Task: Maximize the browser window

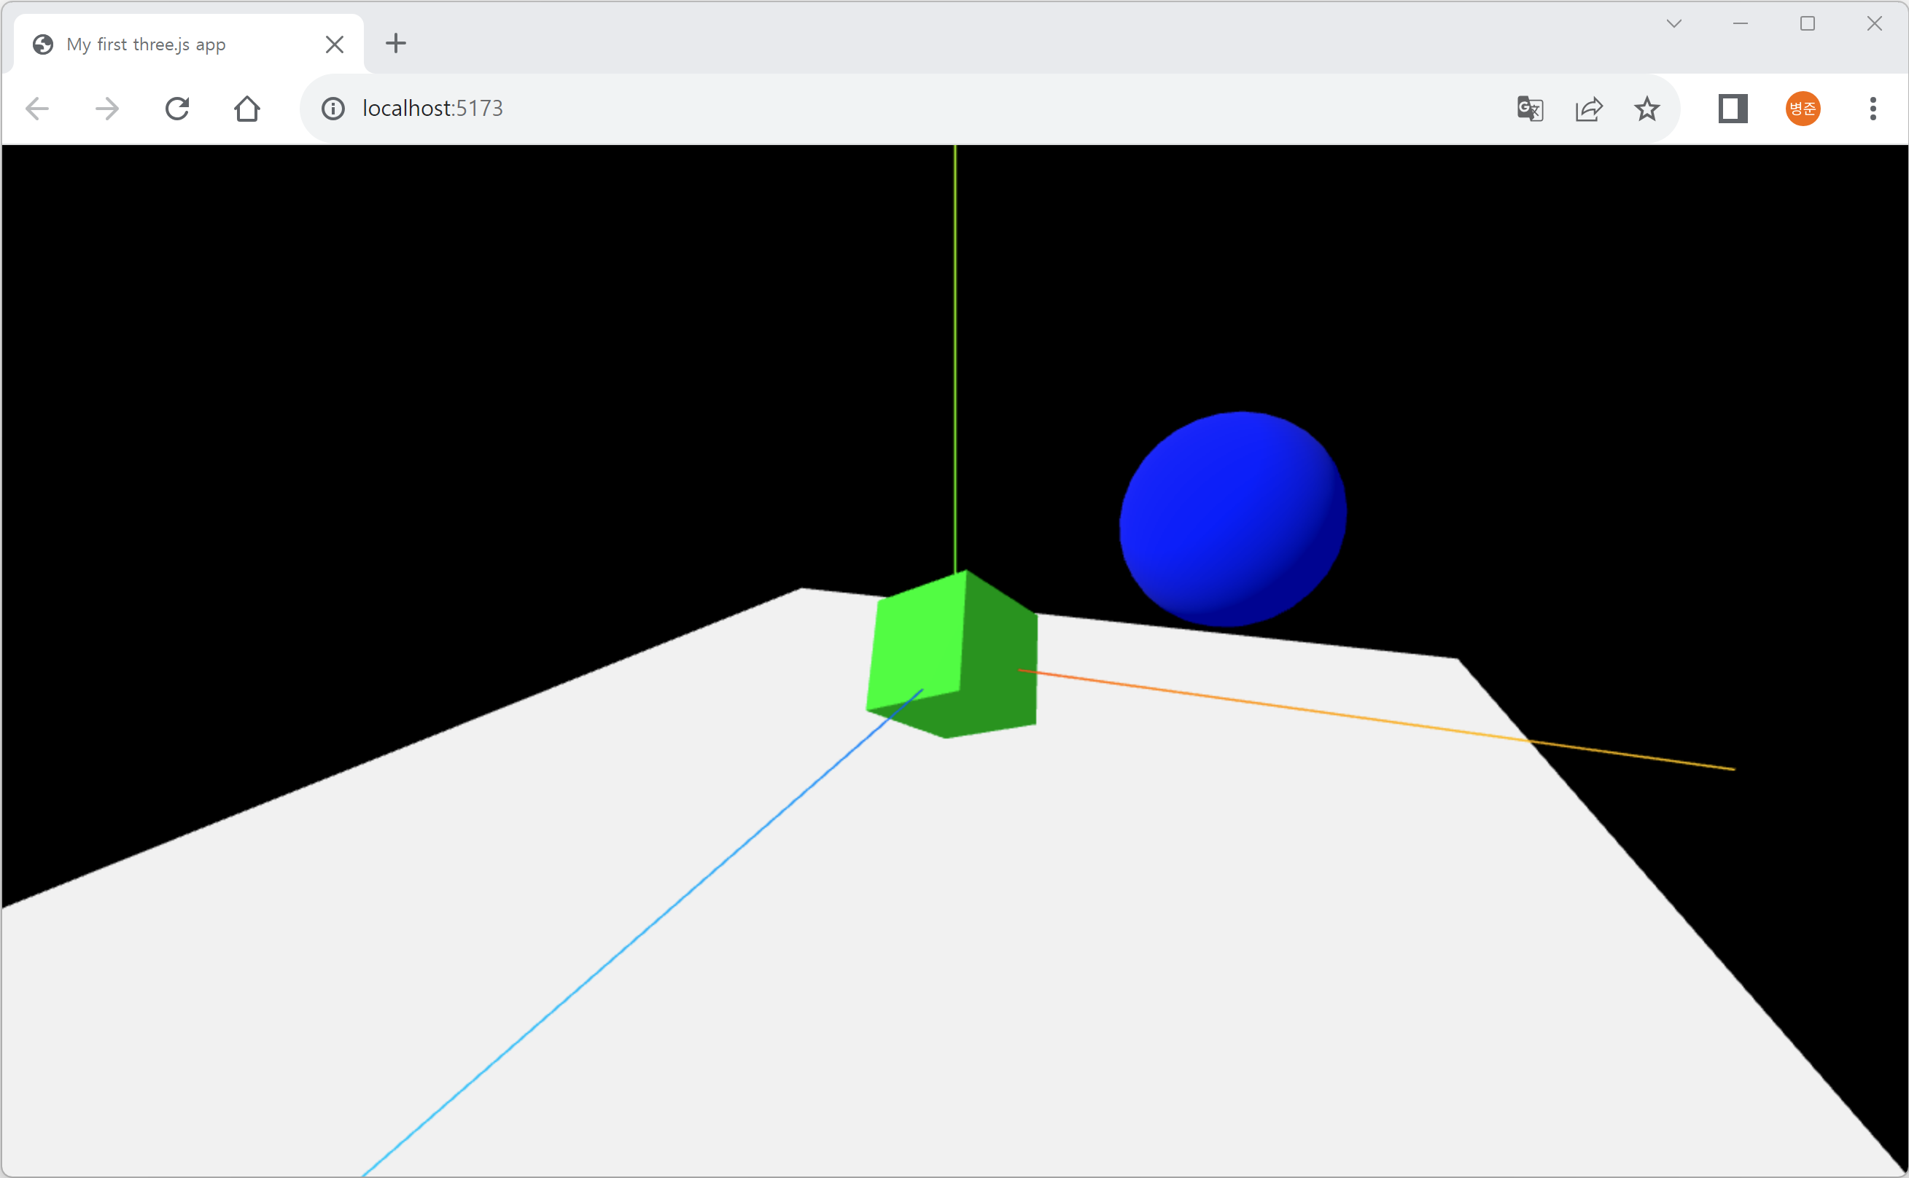Action: click(x=1807, y=23)
